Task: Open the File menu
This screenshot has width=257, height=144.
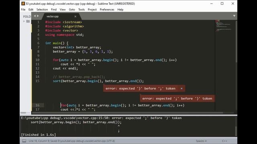Action: tap(23, 10)
